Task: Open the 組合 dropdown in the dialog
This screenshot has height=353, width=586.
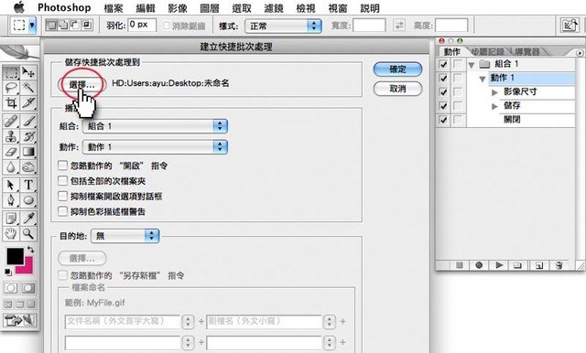Action: click(x=155, y=126)
